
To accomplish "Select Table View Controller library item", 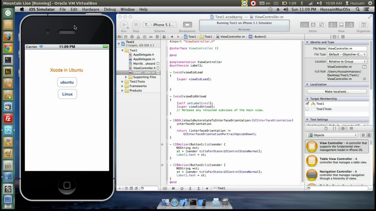I will click(337, 161).
